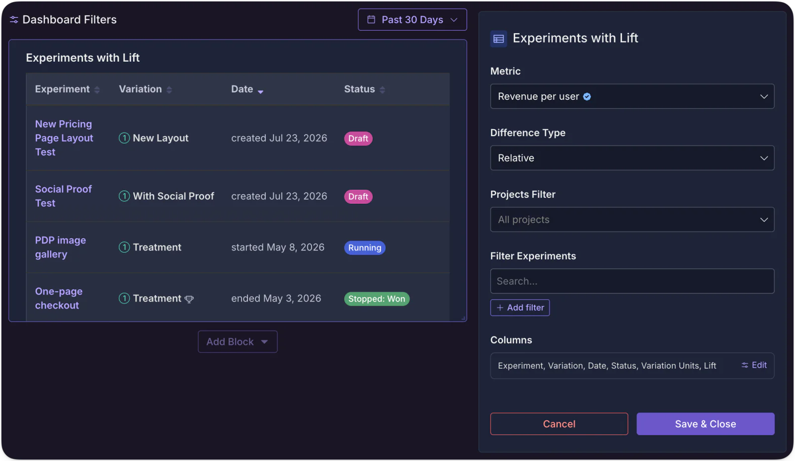Viewport: 795px width, 461px height.
Task: Click the Draft badge for Social Proof Test
Action: coord(358,197)
